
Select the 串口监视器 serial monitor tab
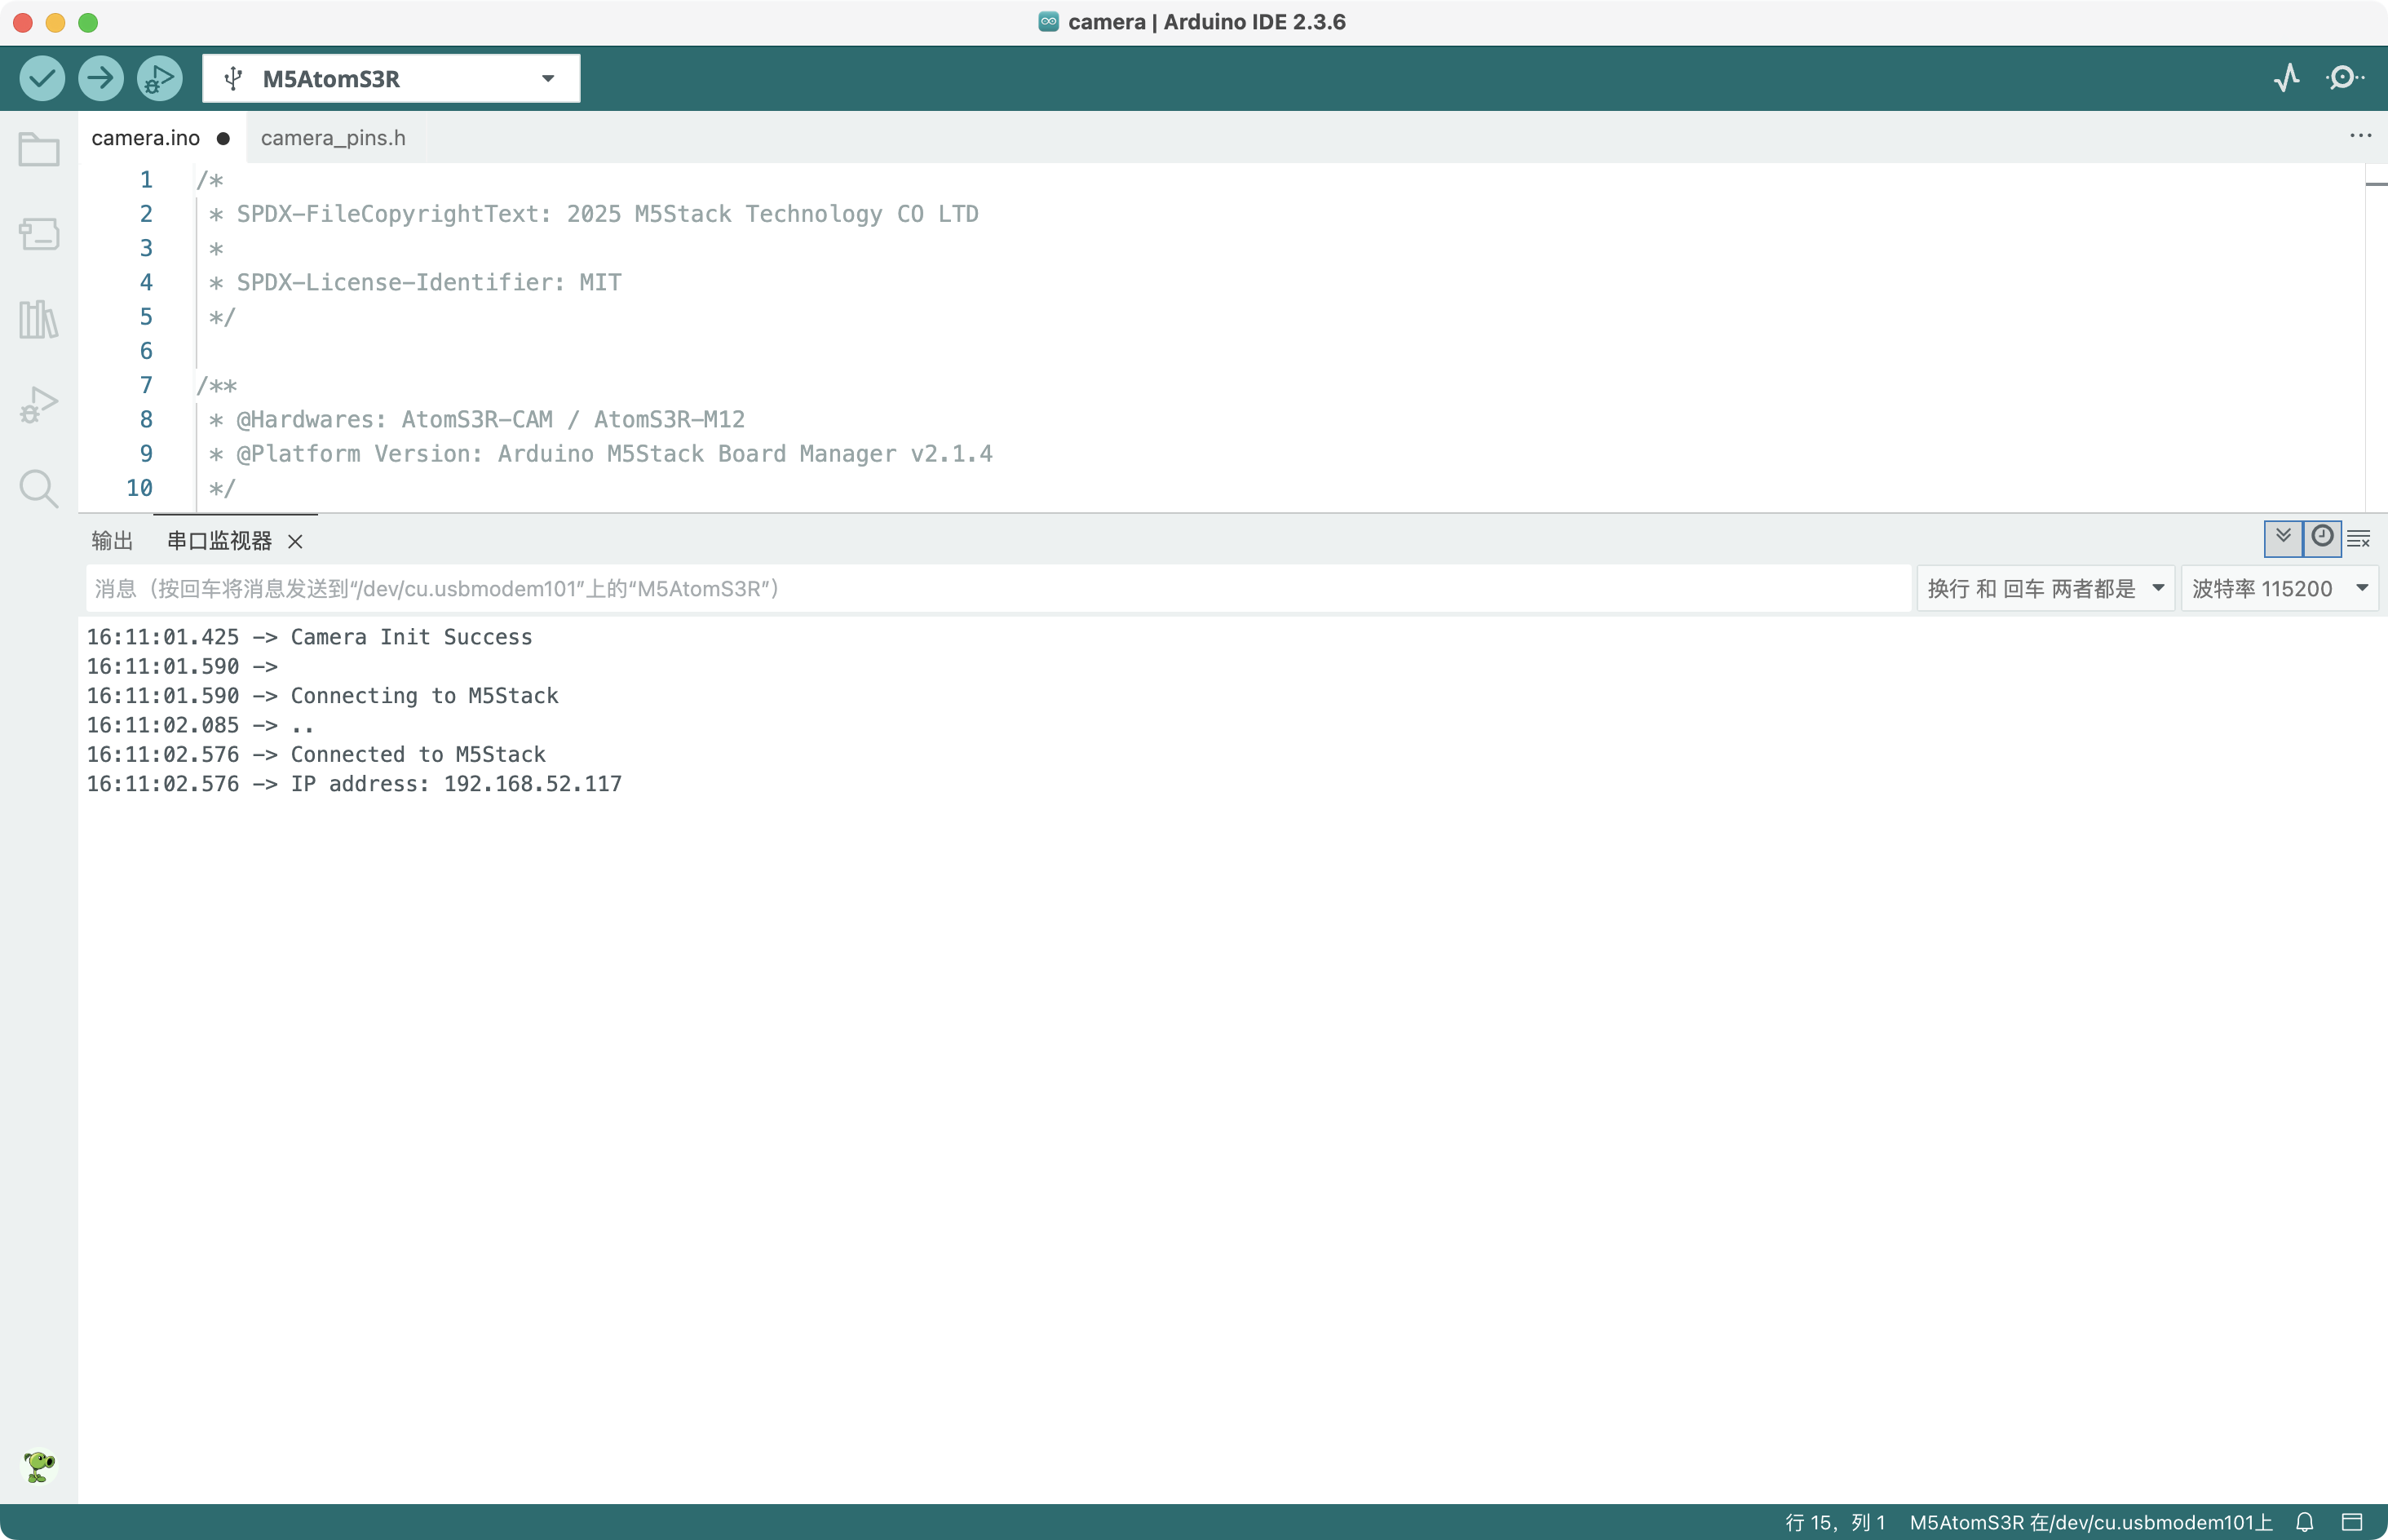[x=219, y=541]
